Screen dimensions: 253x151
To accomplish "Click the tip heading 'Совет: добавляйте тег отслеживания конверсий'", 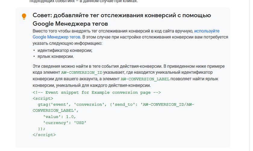I will coord(122,19).
